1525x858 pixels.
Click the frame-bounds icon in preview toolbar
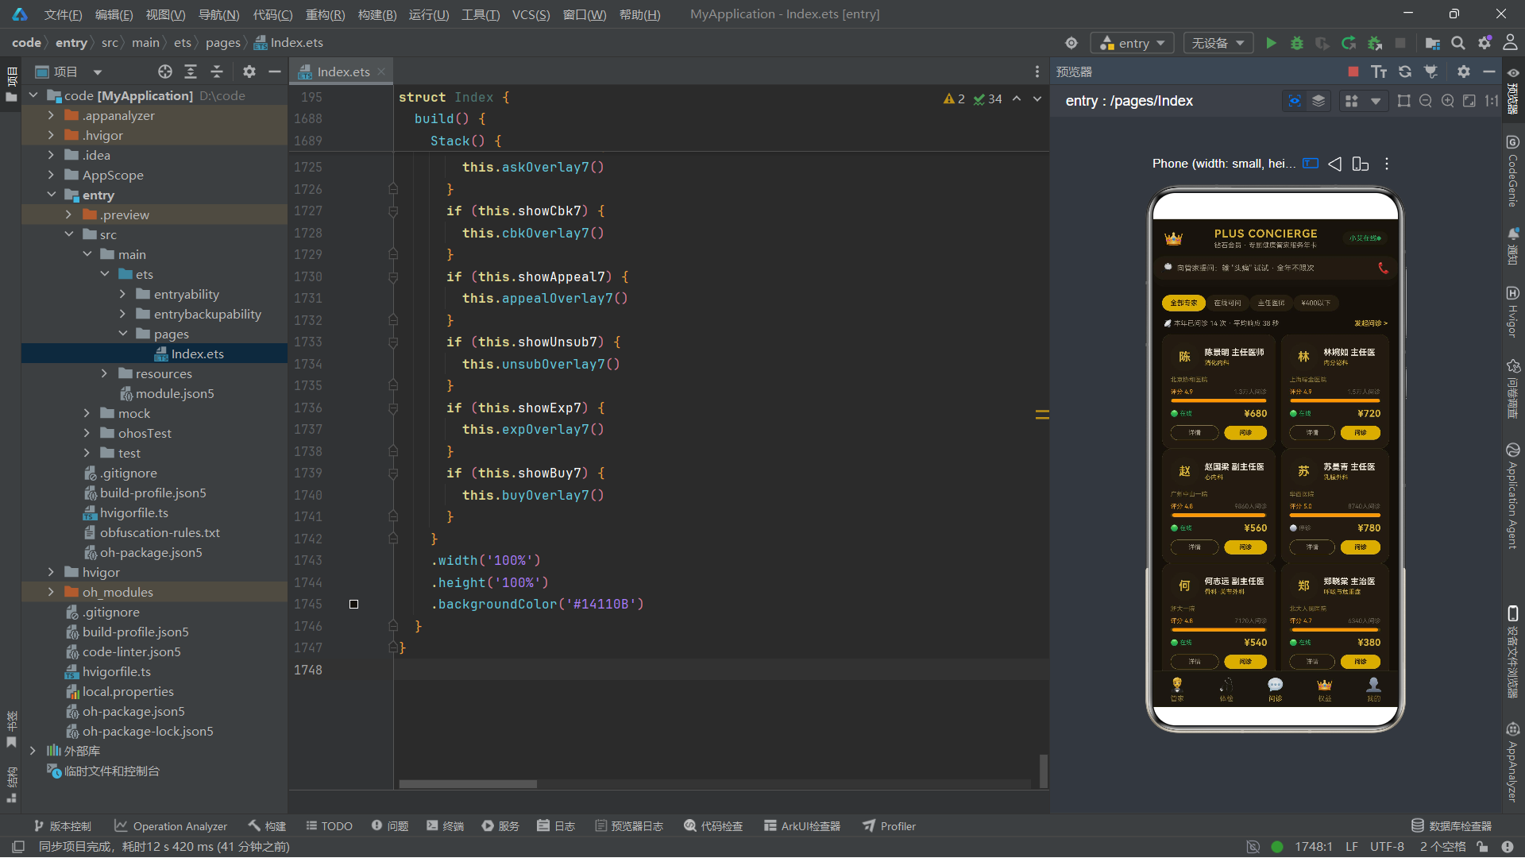(1404, 101)
